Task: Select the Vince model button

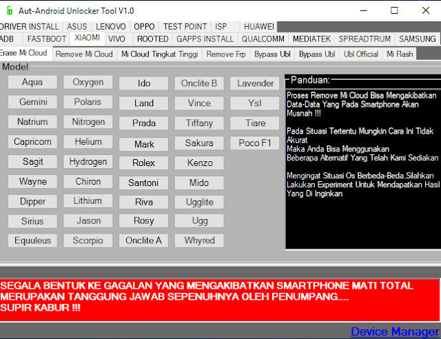Action: point(199,103)
